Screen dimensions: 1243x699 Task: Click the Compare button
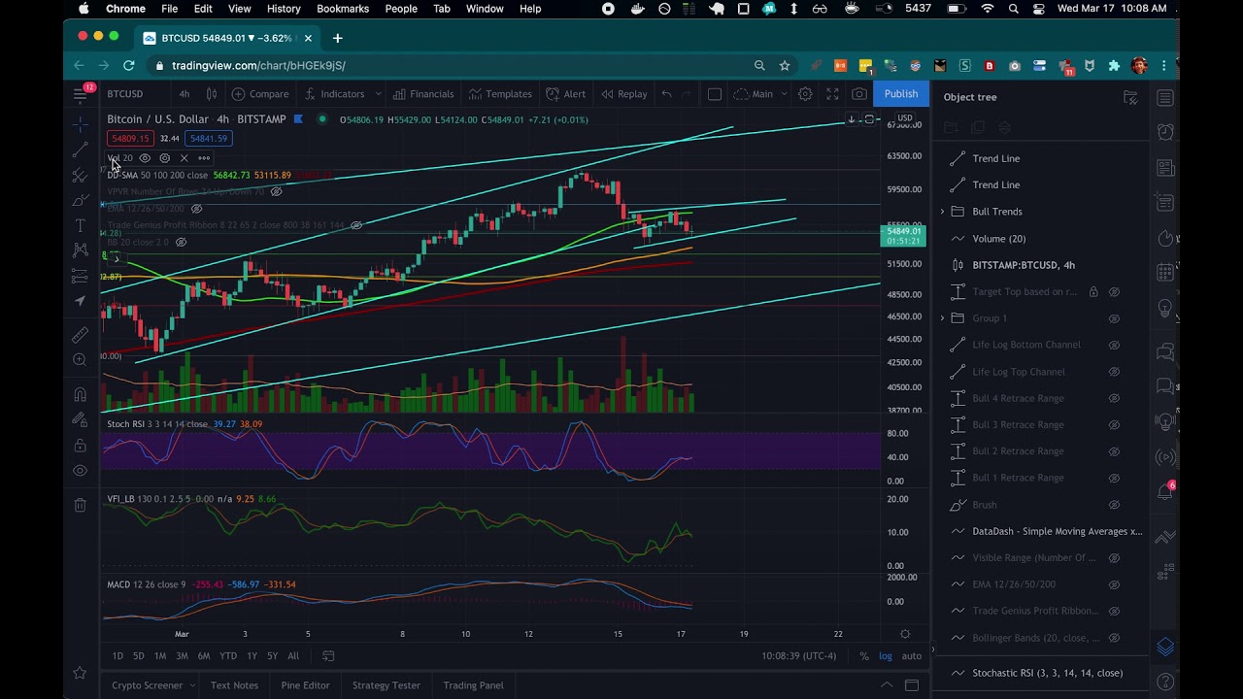click(x=260, y=94)
